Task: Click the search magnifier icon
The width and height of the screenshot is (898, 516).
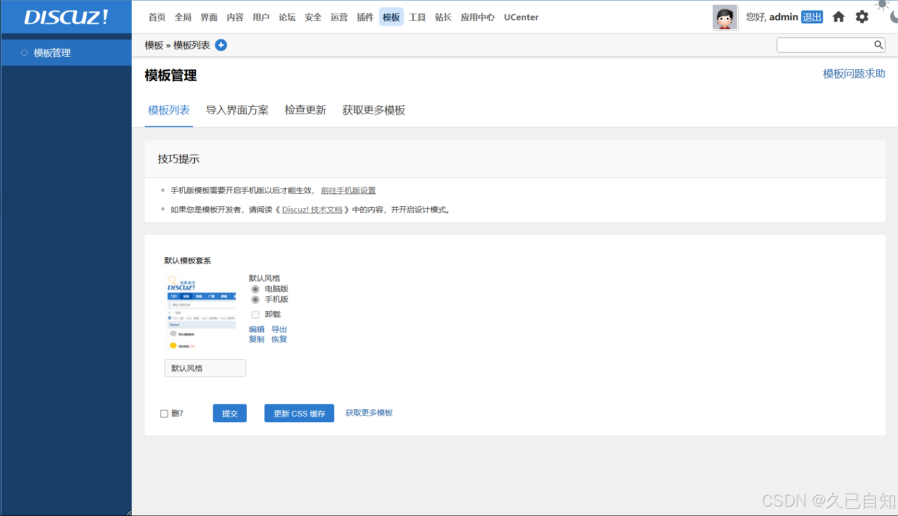Action: [x=878, y=45]
